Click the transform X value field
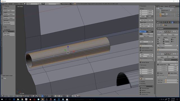 pos(146,11)
